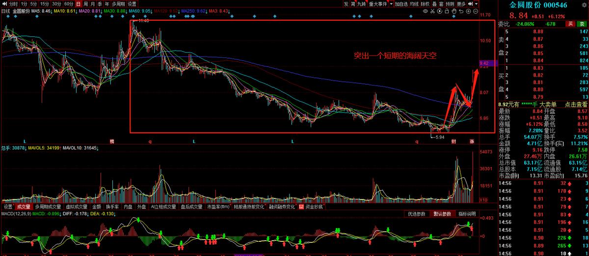
Task: Select the 陆股通持股变化 tab
Action: (x=250, y=207)
